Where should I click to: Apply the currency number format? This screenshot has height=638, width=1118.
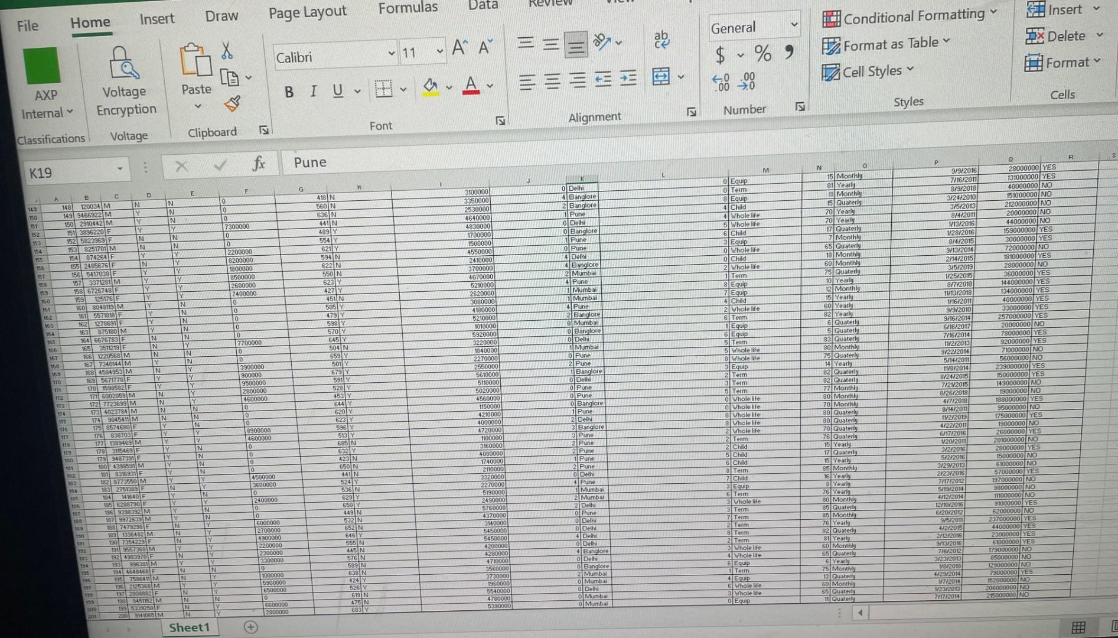coord(719,55)
